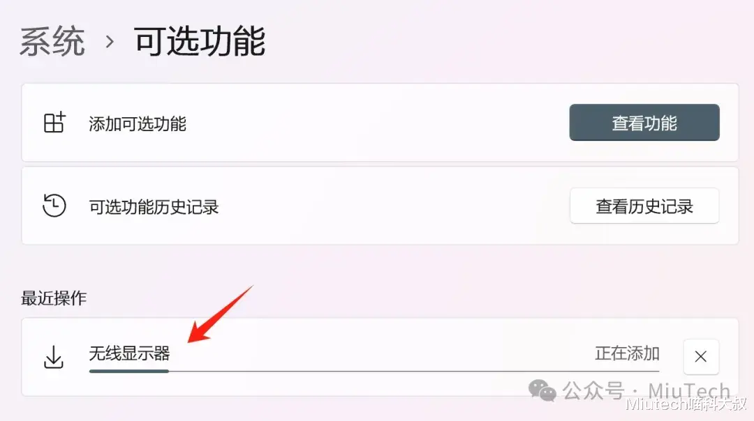Screen dimensions: 754x421
Task: Click the 添加可选功能 grid-plus icon
Action: pos(54,123)
